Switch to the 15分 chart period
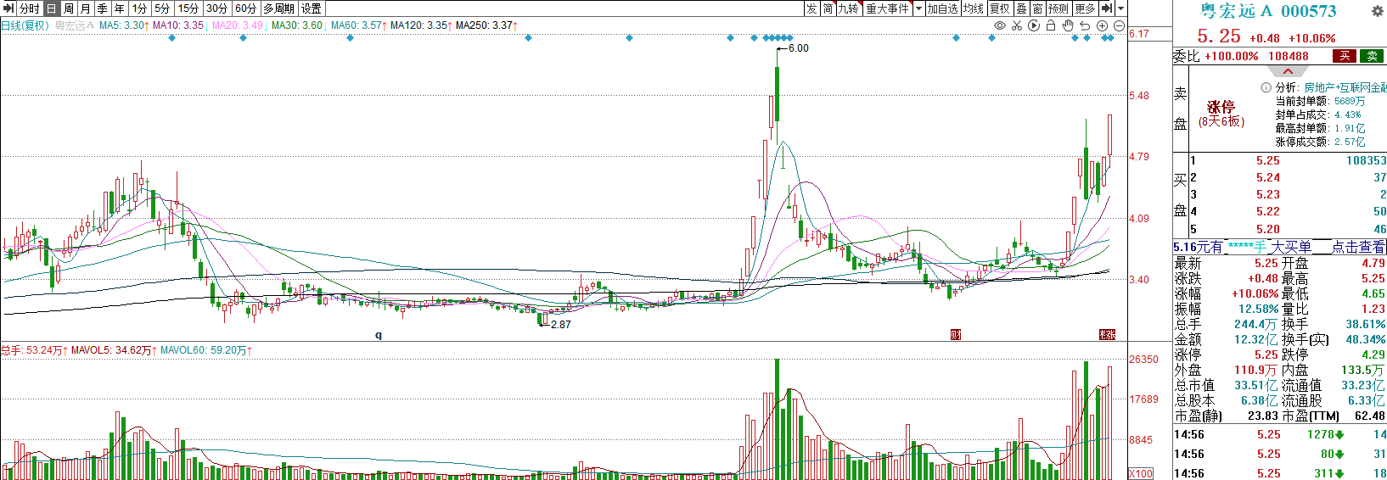Viewport: 1387px width, 480px height. [188, 8]
